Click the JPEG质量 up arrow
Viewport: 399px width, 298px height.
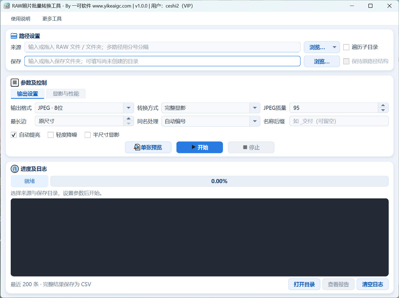click(x=383, y=106)
